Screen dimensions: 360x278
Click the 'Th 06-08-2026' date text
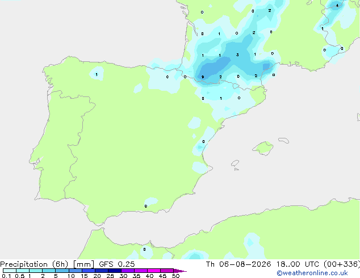238,264
